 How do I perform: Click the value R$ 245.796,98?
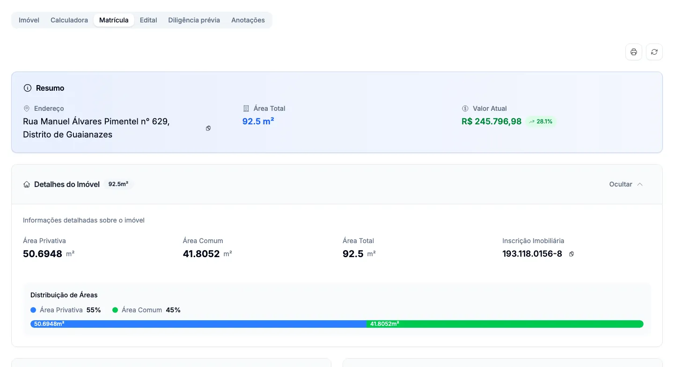coord(491,122)
